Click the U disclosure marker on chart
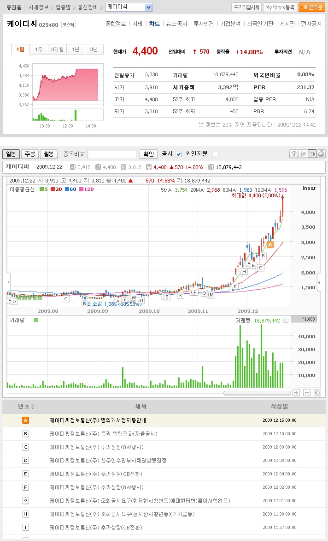328x541 pixels. click(x=141, y=300)
